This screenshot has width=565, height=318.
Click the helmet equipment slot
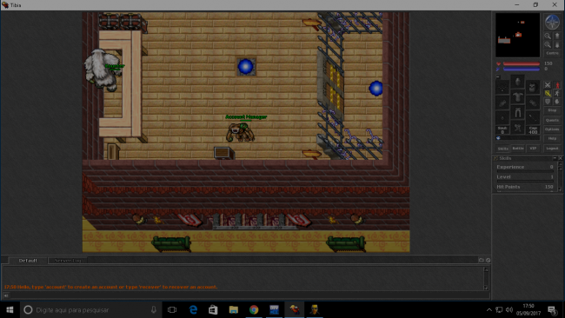(518, 81)
